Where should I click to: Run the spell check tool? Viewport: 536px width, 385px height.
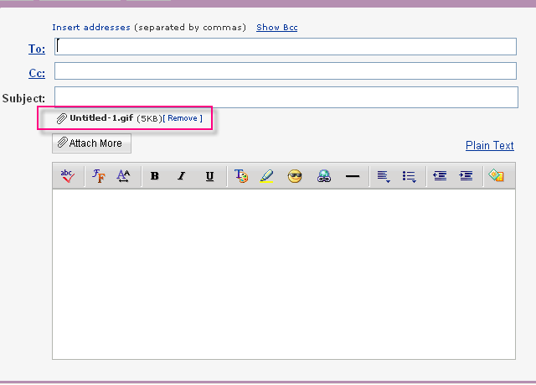(x=67, y=176)
